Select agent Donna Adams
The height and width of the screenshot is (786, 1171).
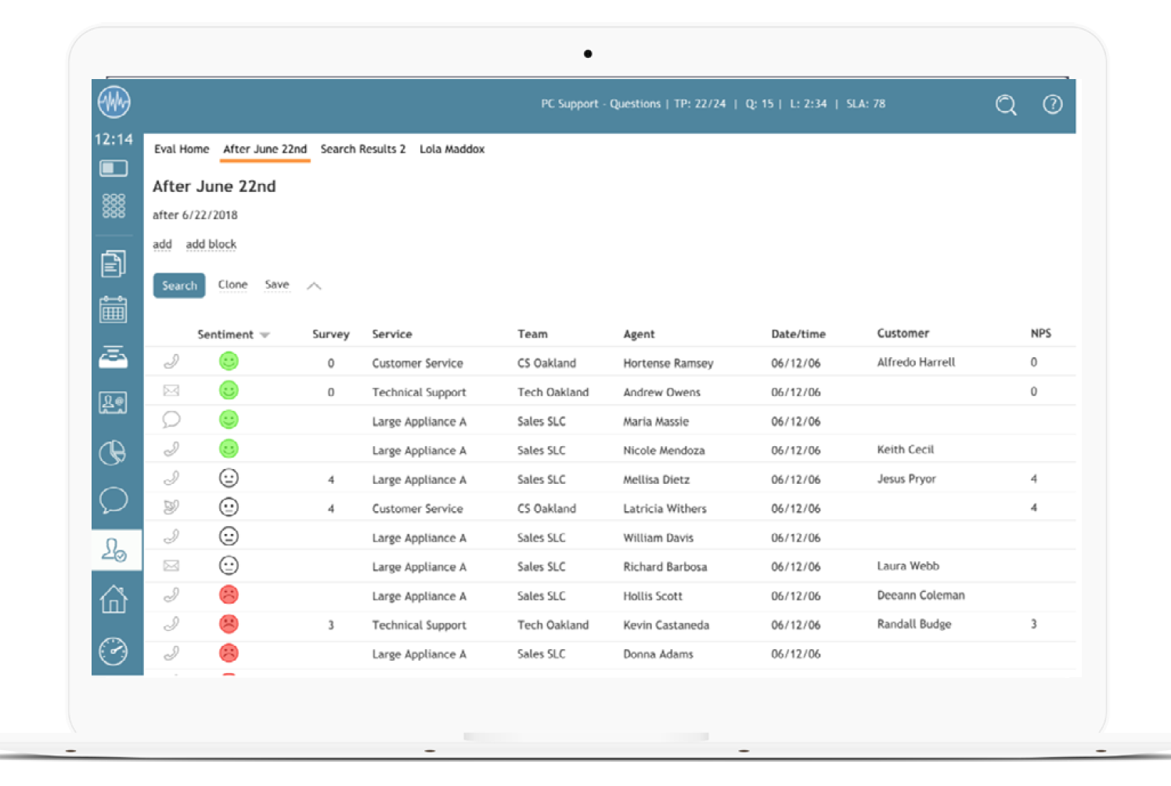click(658, 654)
